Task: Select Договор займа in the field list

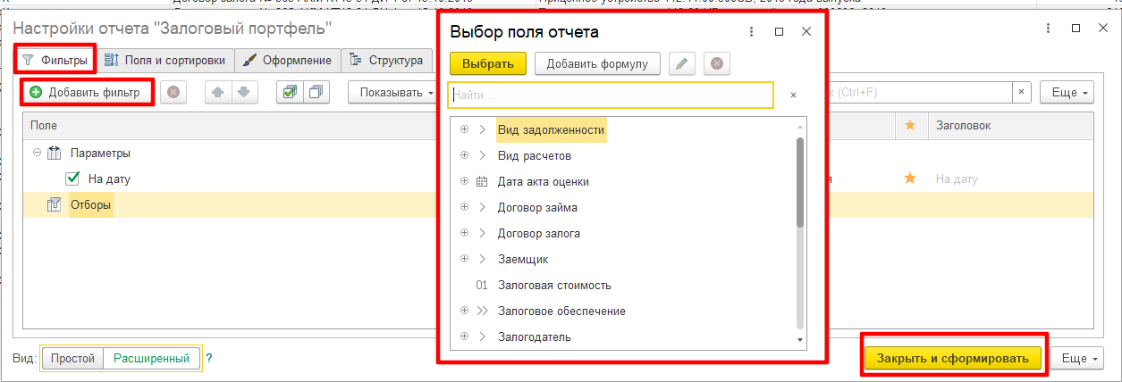Action: click(537, 207)
